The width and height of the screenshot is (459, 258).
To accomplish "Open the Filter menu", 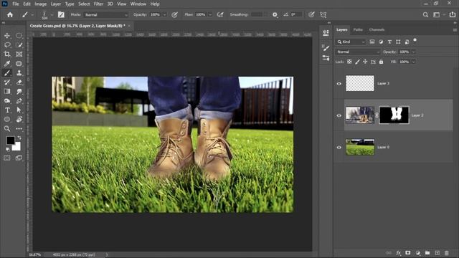I will point(98,4).
